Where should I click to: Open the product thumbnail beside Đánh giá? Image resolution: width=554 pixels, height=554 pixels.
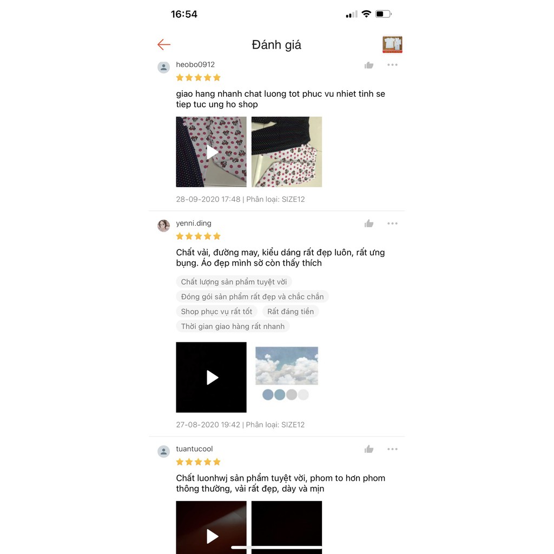tap(392, 44)
